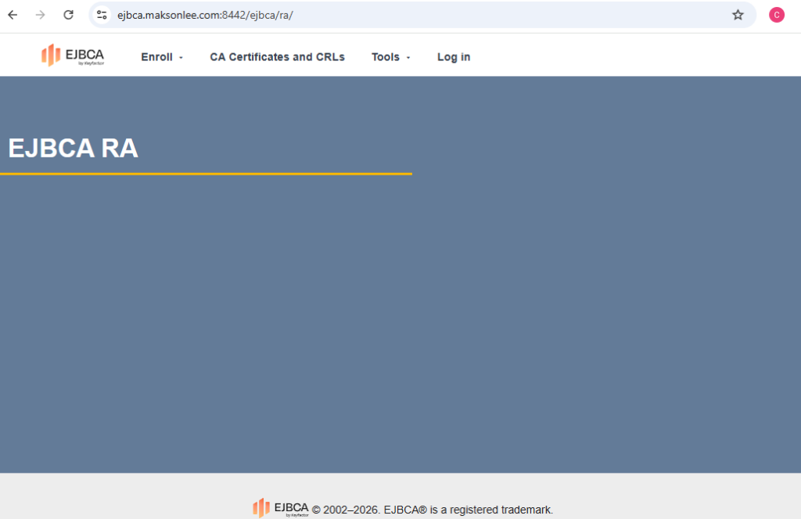Click the browser forward arrow
Image resolution: width=801 pixels, height=519 pixels.
41,15
